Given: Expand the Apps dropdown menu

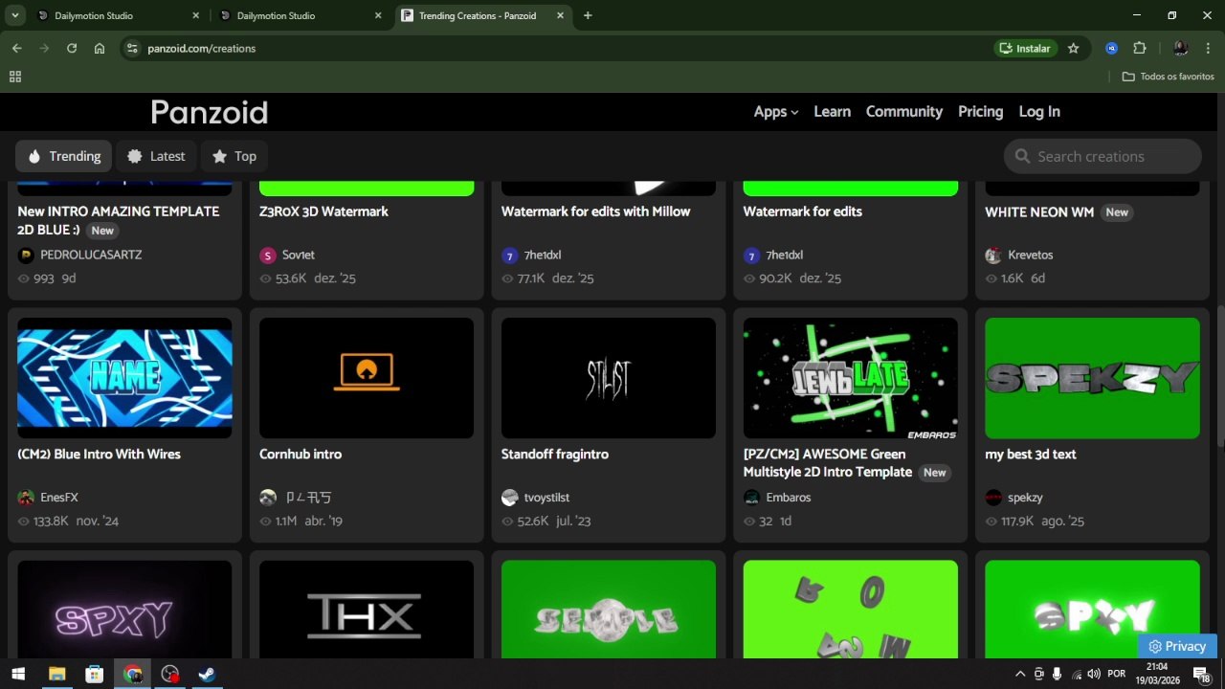Looking at the screenshot, I should click(x=775, y=112).
